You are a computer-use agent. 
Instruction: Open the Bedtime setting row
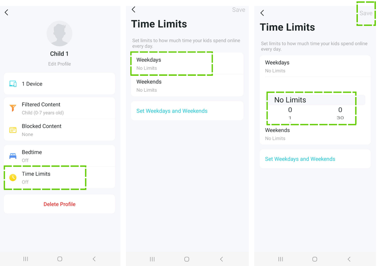(59, 156)
